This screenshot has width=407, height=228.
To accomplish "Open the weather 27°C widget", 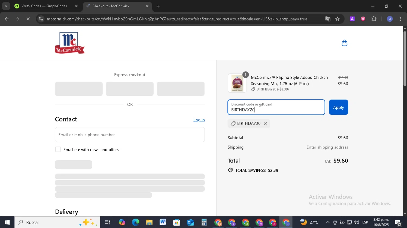I will [x=309, y=222].
